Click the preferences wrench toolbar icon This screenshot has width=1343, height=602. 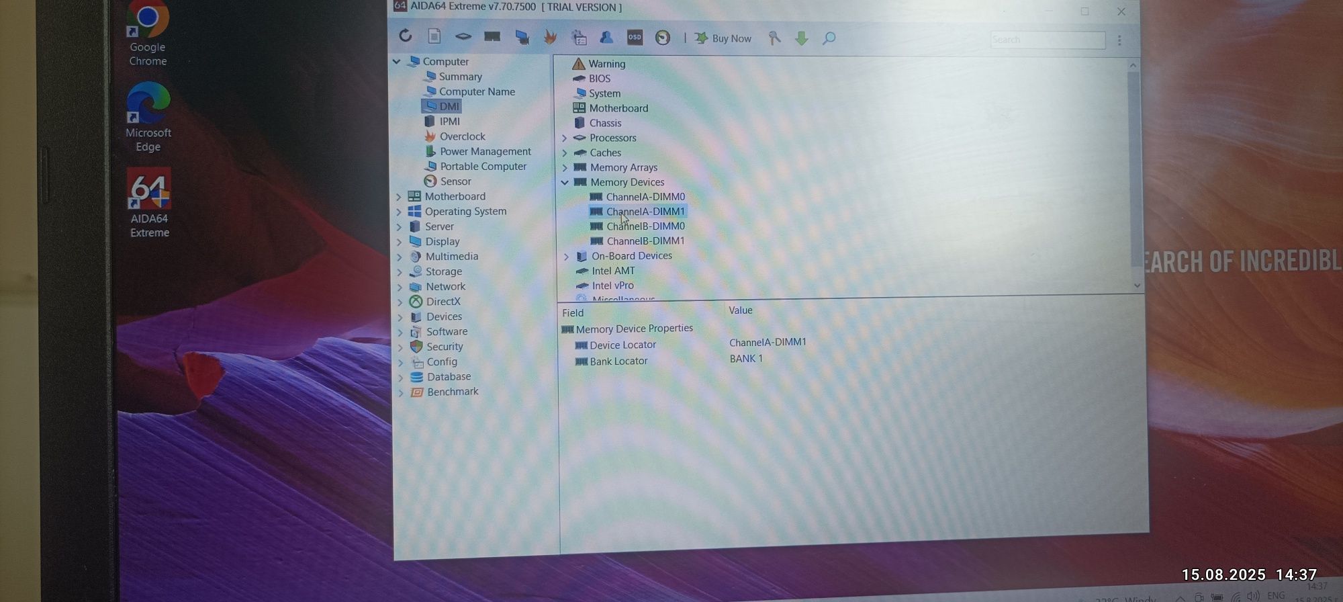[774, 38]
